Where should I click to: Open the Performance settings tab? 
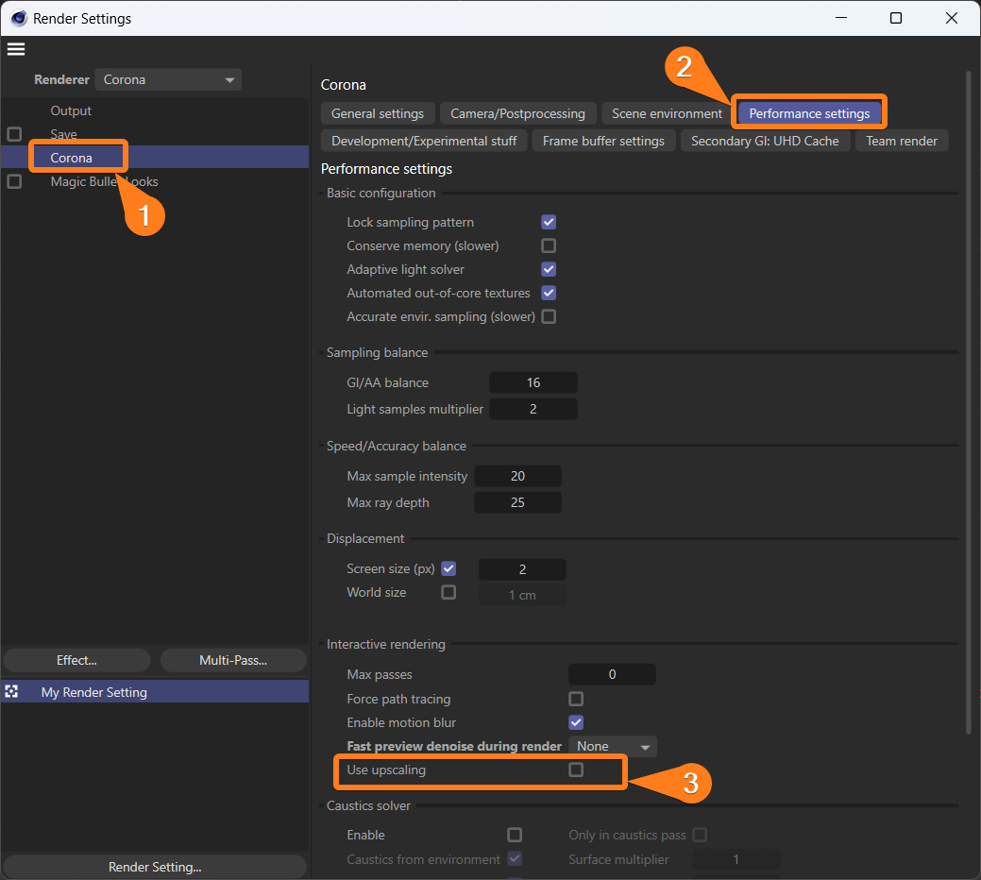pos(809,113)
